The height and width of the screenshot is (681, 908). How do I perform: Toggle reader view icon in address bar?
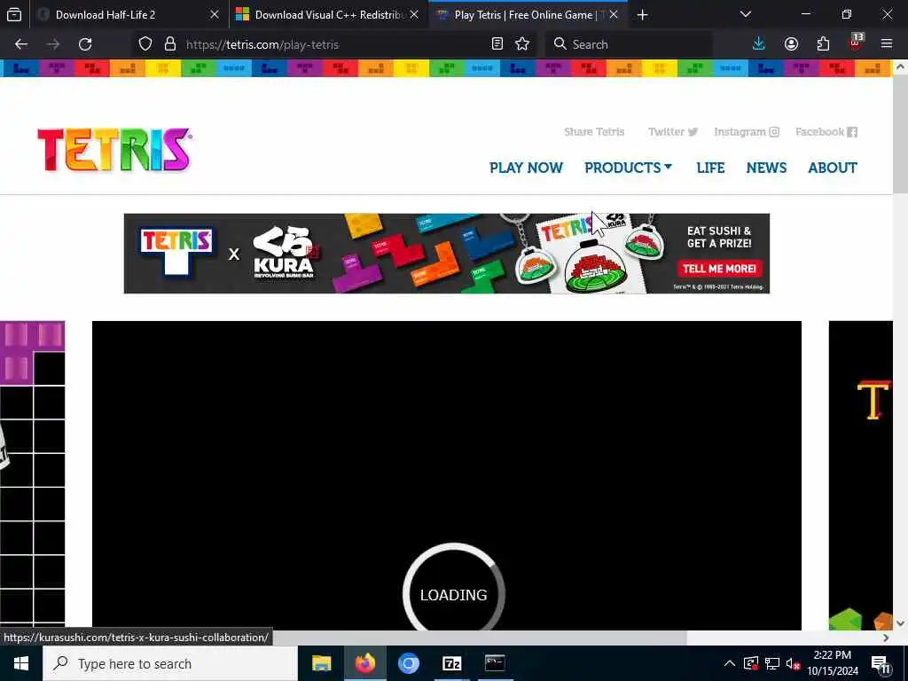point(497,44)
